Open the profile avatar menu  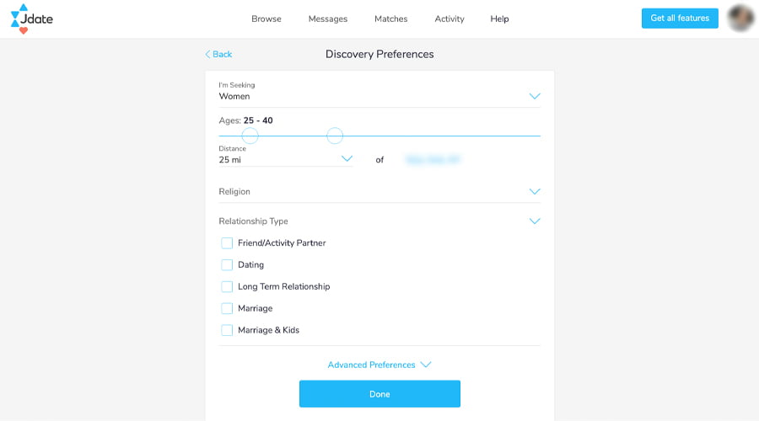[x=740, y=19]
